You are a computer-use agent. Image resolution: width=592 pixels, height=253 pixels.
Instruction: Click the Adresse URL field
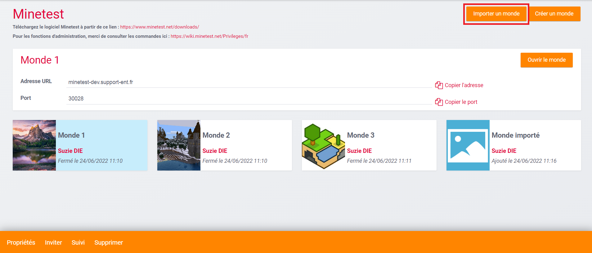[x=249, y=82]
